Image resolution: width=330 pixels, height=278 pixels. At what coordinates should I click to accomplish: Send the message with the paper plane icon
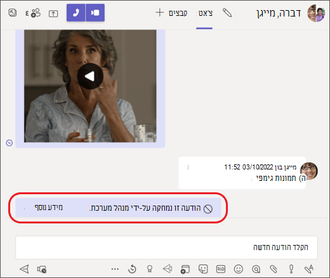coord(24,269)
